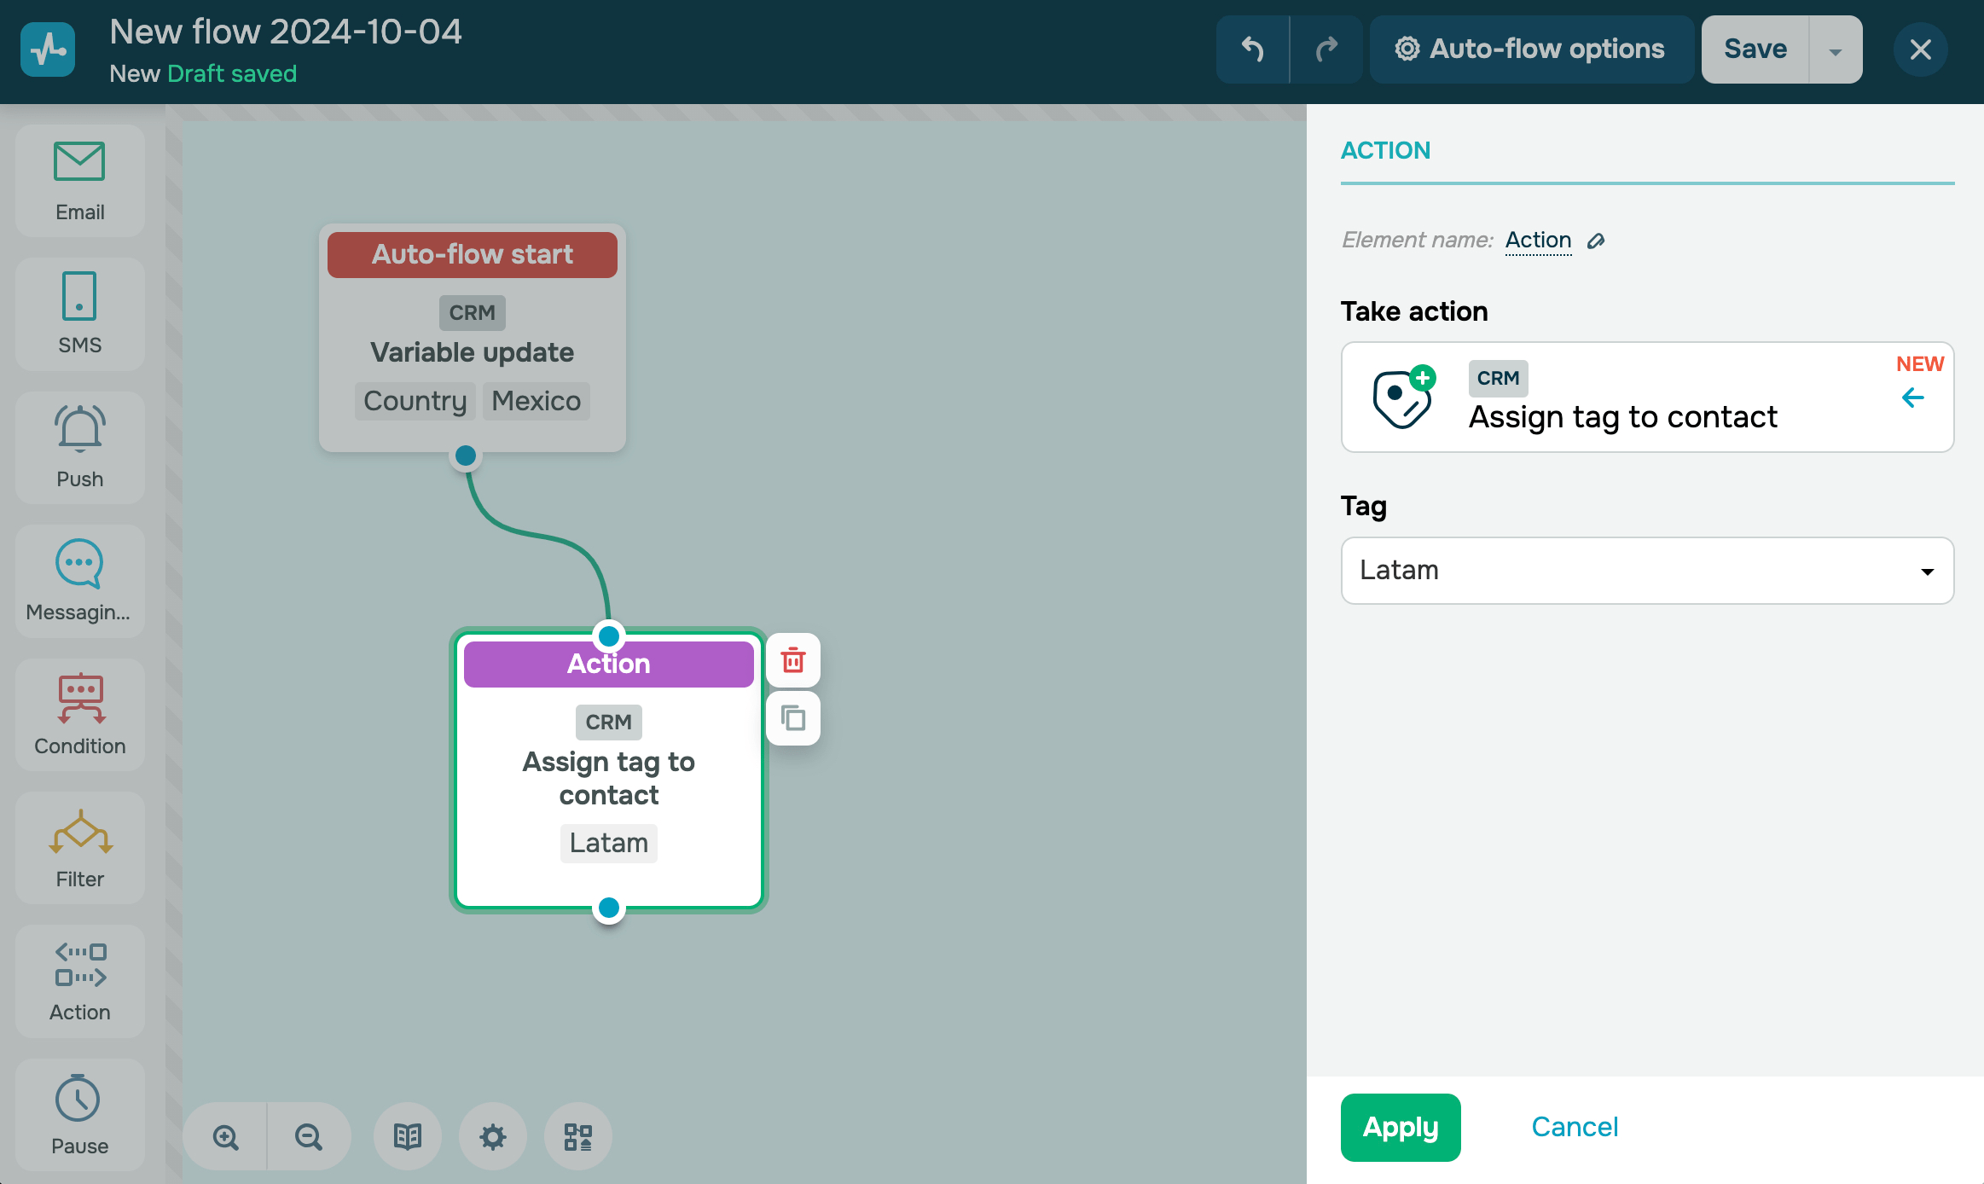
Task: Select the Auto-flow start node
Action: coord(472,254)
